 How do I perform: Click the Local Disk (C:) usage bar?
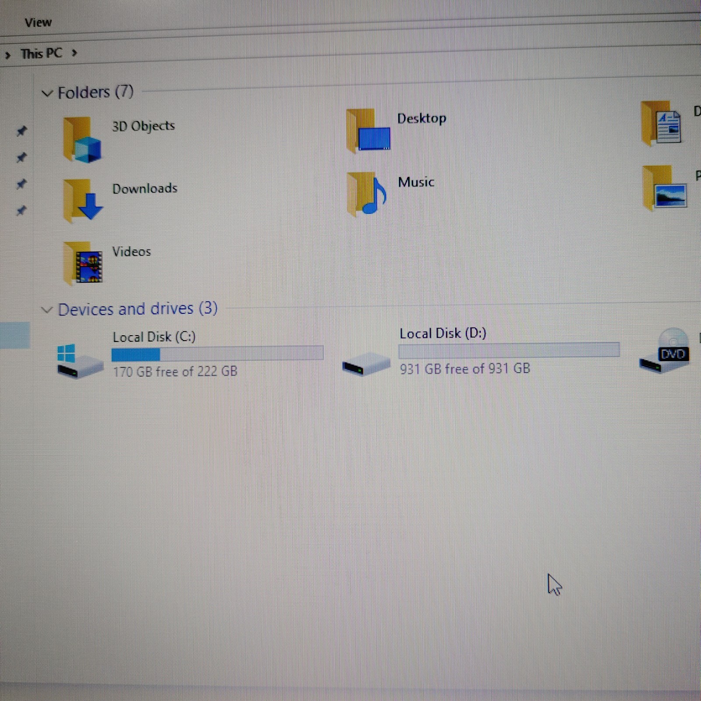(217, 353)
